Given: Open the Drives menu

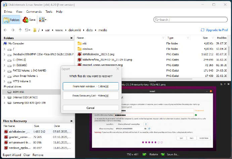Looking at the screenshot, I should 8,12.
